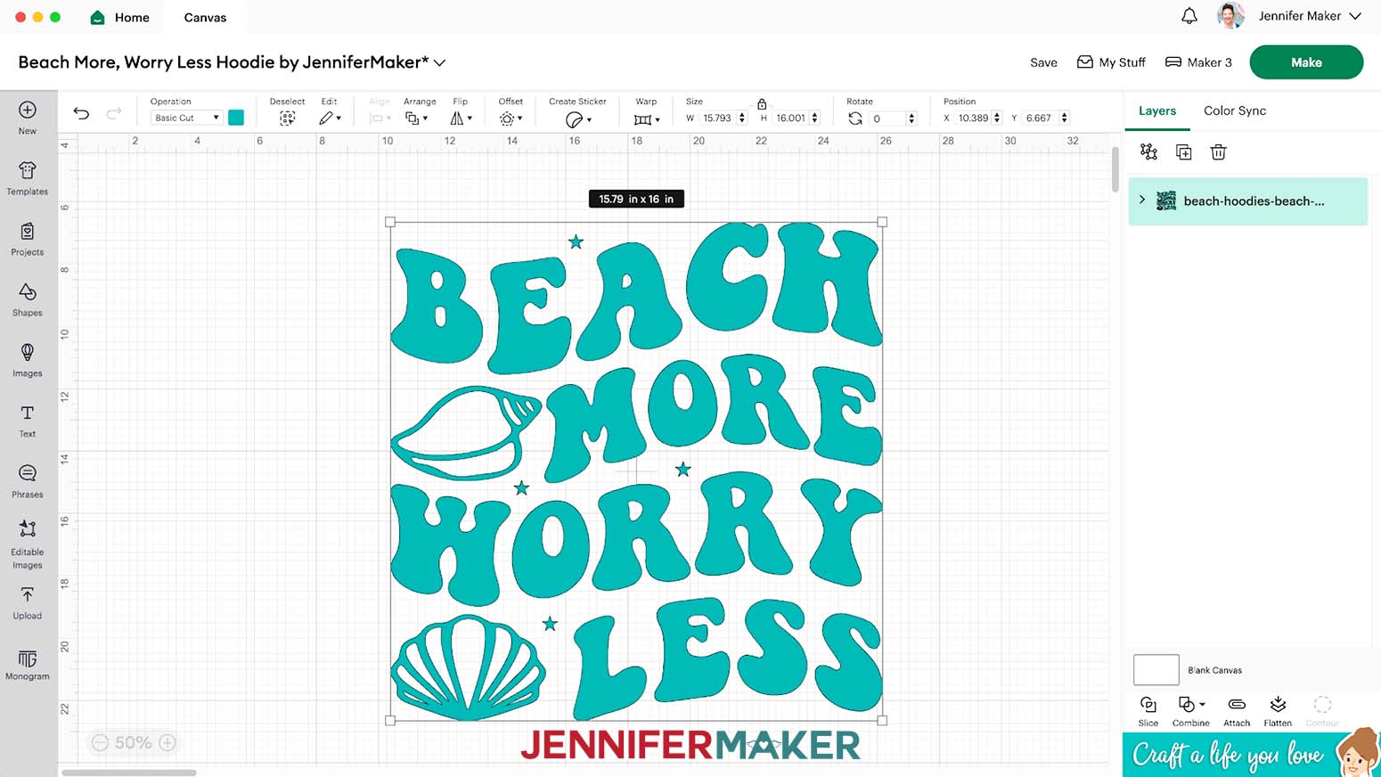Image resolution: width=1381 pixels, height=777 pixels.
Task: Delete the selected layer
Action: (x=1218, y=152)
